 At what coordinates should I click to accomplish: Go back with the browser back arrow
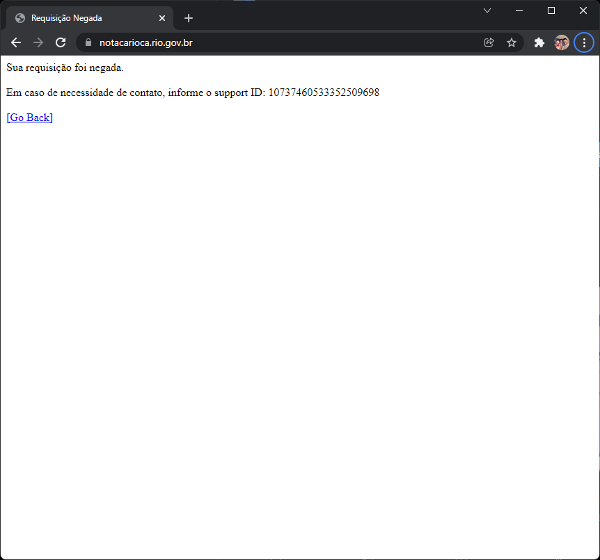16,42
